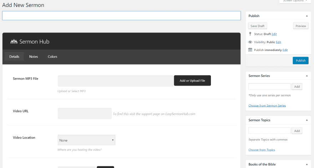Image resolution: width=314 pixels, height=168 pixels.
Task: Click the EasySermonHub.com support hint text
Action: click(x=154, y=114)
